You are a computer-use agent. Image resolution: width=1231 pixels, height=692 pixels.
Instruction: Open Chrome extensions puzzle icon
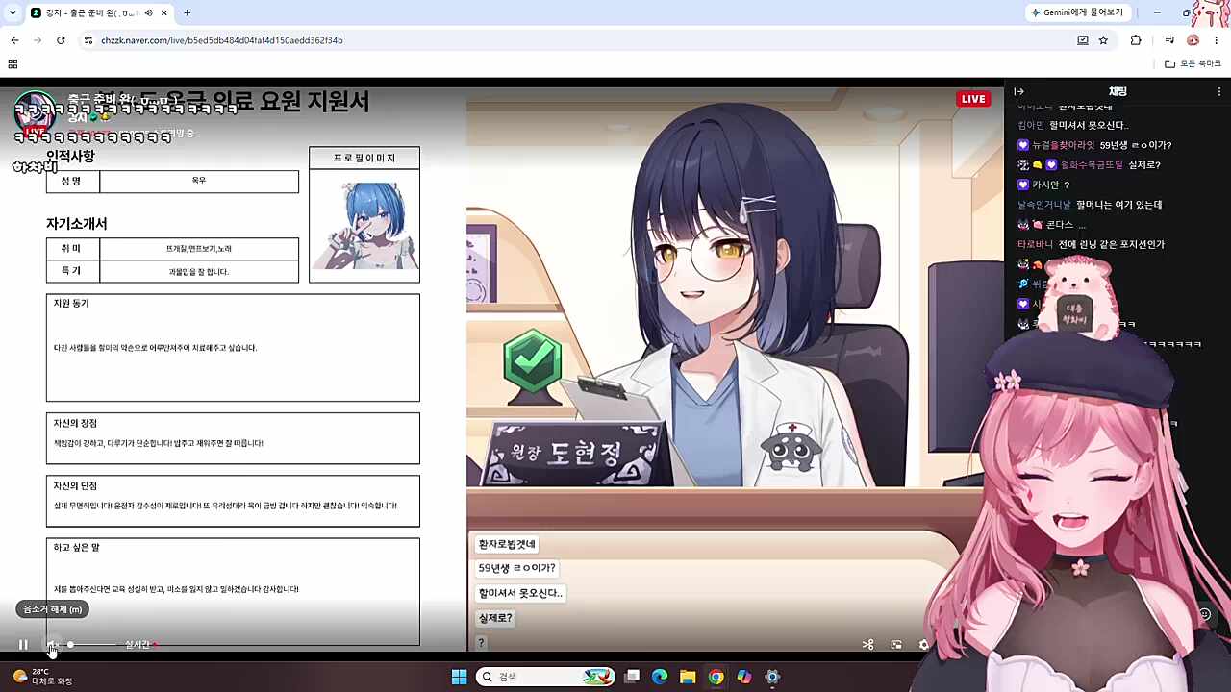pos(1136,40)
